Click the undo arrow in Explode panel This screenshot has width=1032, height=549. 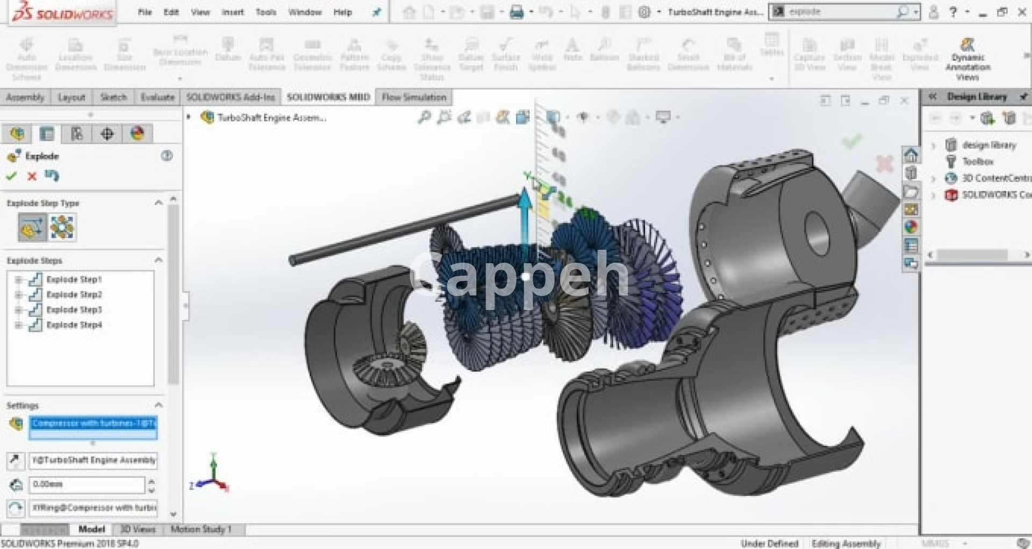coord(52,176)
